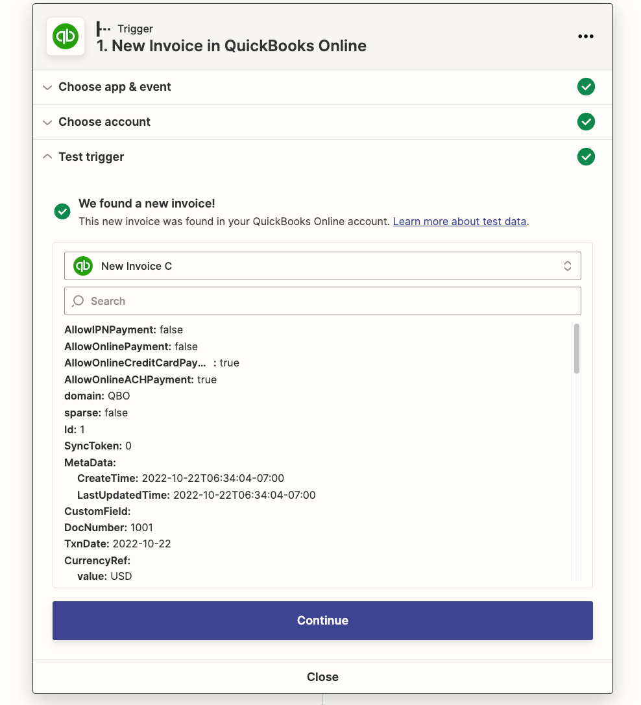Click green checkmark next to Choose app & event
The width and height of the screenshot is (641, 705).
[586, 87]
